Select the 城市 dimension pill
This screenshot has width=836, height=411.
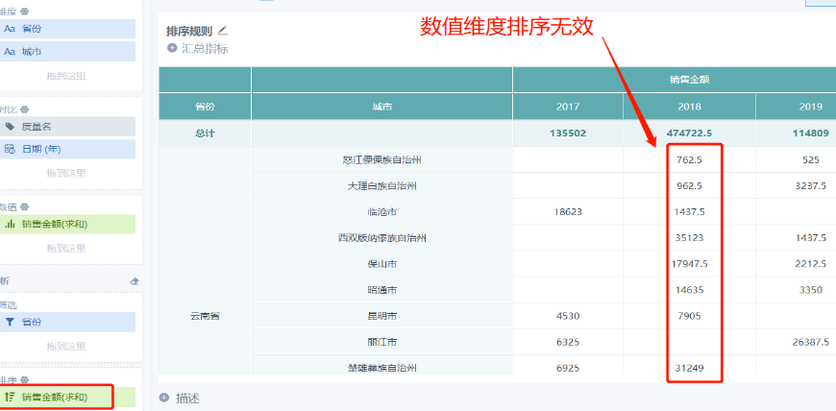(x=67, y=52)
